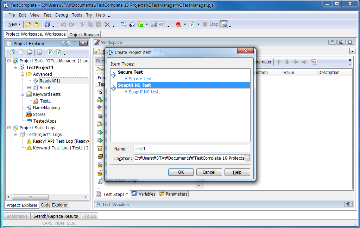Collapse the Advanced folder node
Viewport: 360px width, 228px height.
22,74
